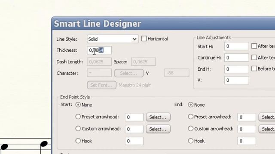Click the Start H input field
Viewport: 275px width, 154px height.
[236, 46]
